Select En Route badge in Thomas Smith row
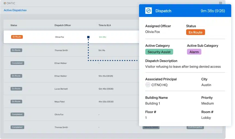 (x=16, y=50)
